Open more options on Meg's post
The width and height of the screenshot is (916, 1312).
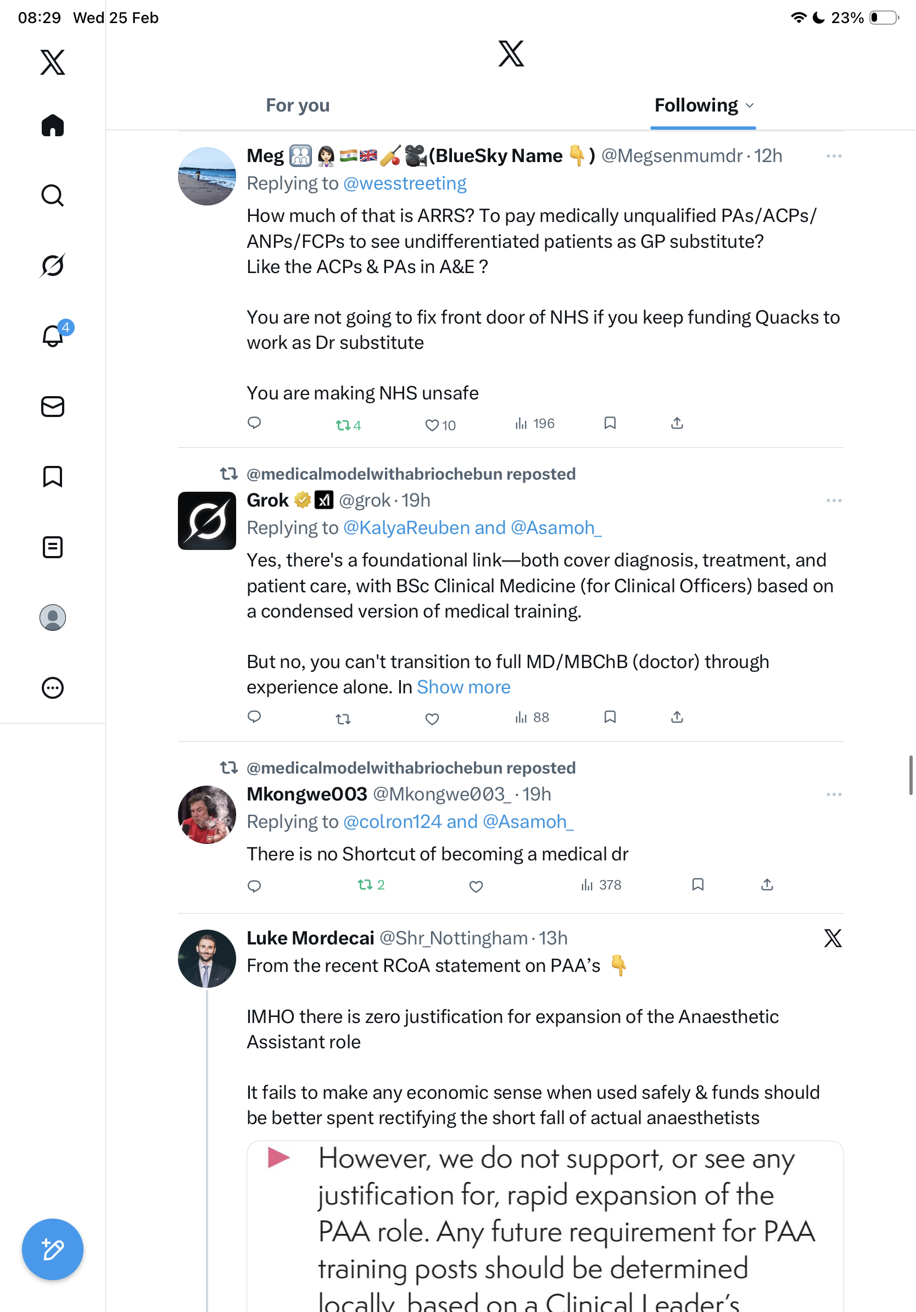(x=834, y=156)
